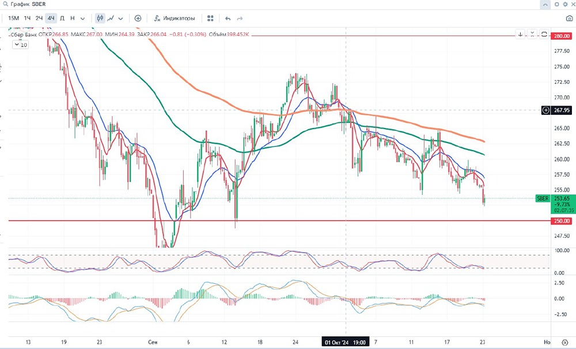Click the 275.00 price axis label
The image size is (576, 349).
pos(562,67)
